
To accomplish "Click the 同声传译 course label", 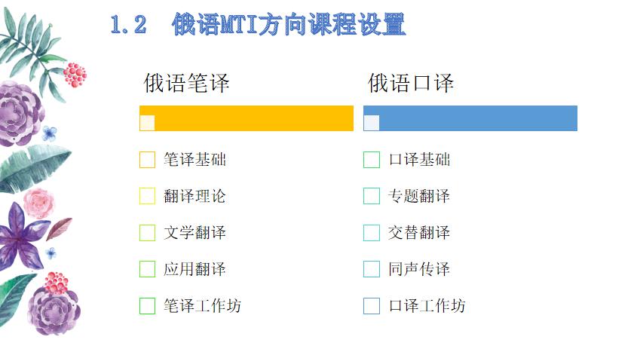I will pyautogui.click(x=419, y=269).
